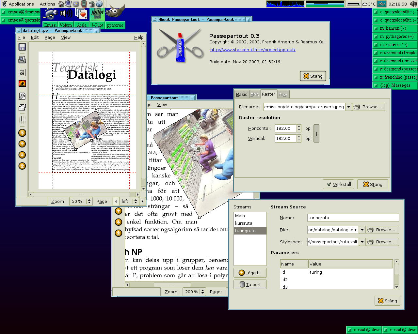Select the text frame tool icon
This screenshot has width=418, height=334.
tap(22, 72)
